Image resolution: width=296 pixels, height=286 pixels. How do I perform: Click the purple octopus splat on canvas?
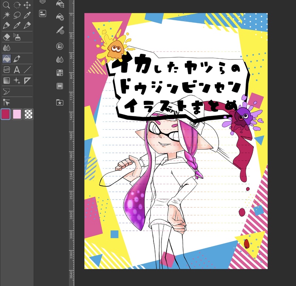(x=242, y=117)
